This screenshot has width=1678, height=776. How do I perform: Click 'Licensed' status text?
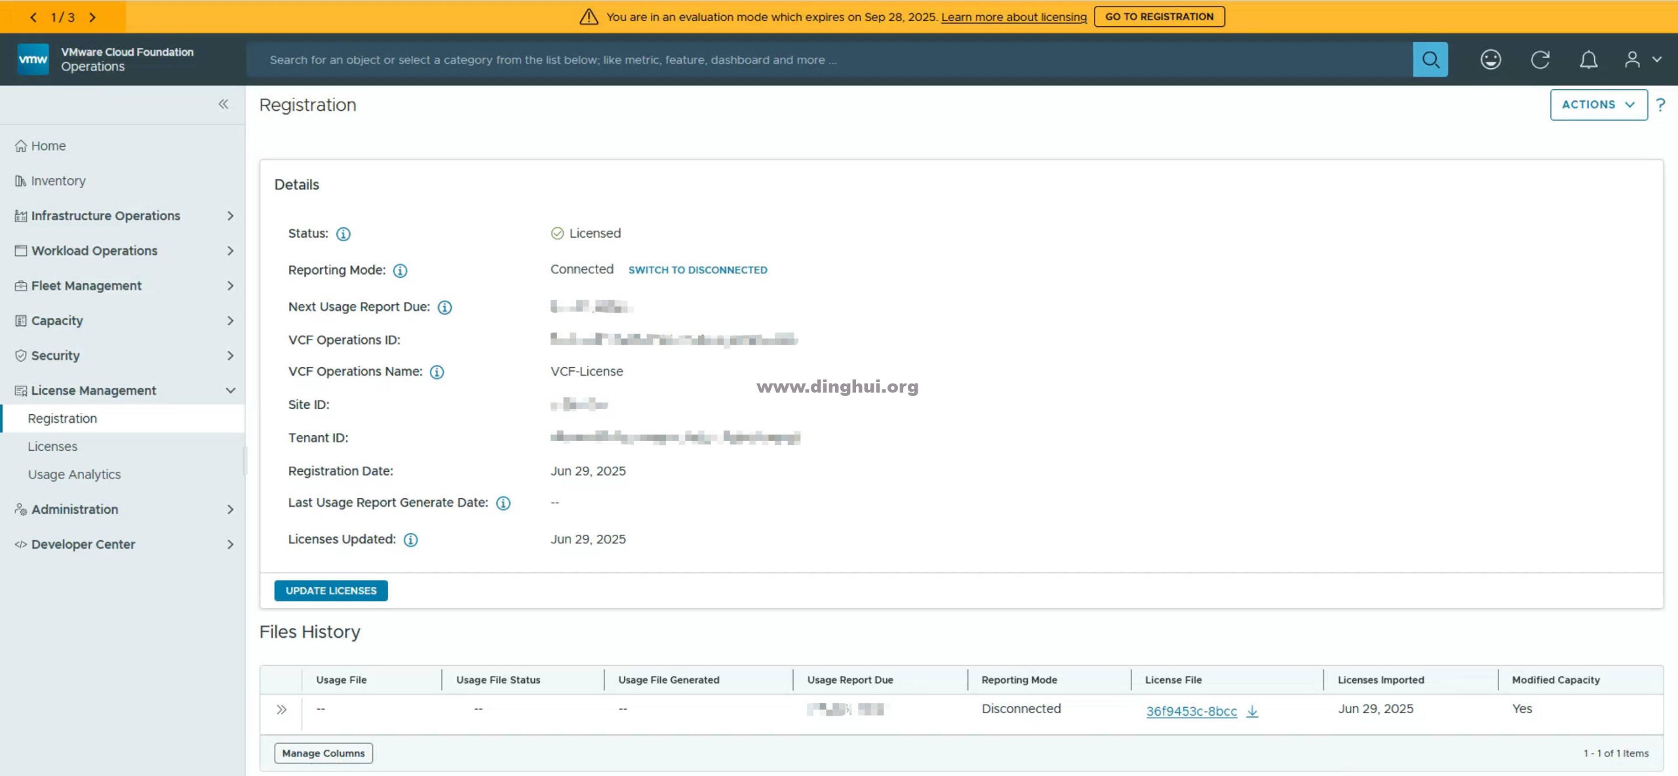595,233
